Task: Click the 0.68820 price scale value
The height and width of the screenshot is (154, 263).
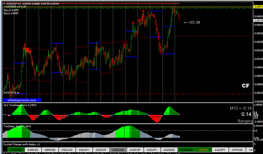Action: click(x=259, y=76)
